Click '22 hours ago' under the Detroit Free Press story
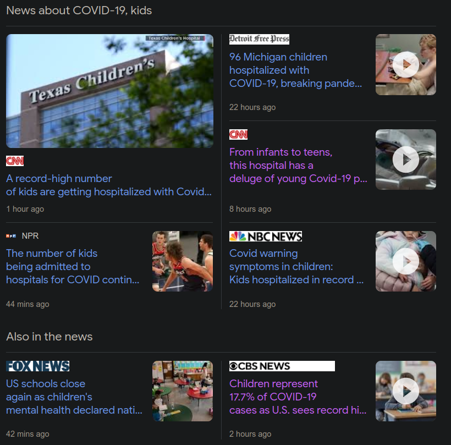 tap(252, 107)
